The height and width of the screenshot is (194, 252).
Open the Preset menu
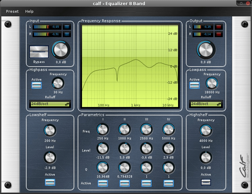(x=12, y=11)
